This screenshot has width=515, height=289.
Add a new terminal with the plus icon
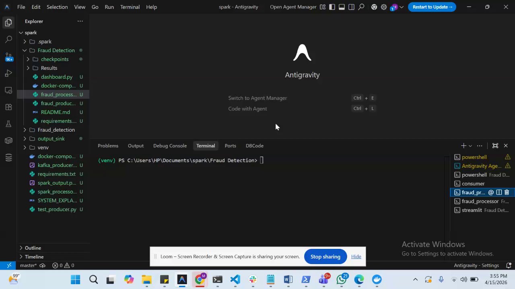click(463, 146)
